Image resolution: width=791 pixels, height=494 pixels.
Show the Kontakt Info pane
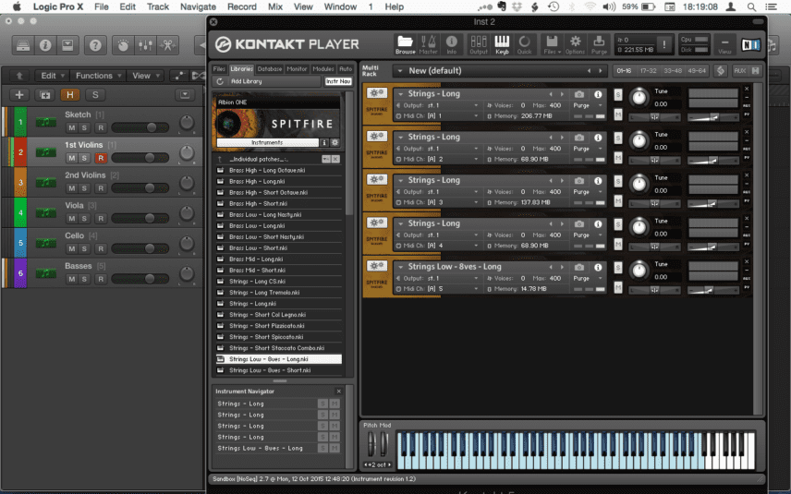(x=452, y=44)
